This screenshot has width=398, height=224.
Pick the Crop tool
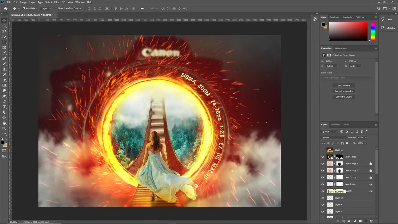[x=4, y=42]
